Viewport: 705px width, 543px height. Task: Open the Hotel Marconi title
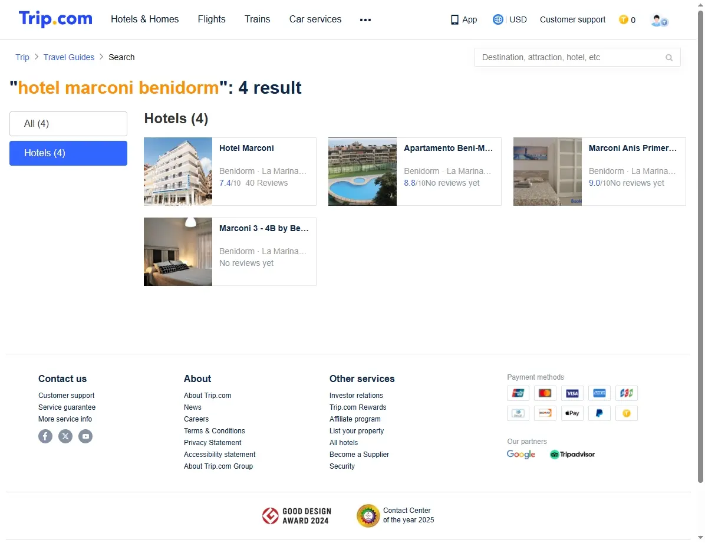click(246, 148)
